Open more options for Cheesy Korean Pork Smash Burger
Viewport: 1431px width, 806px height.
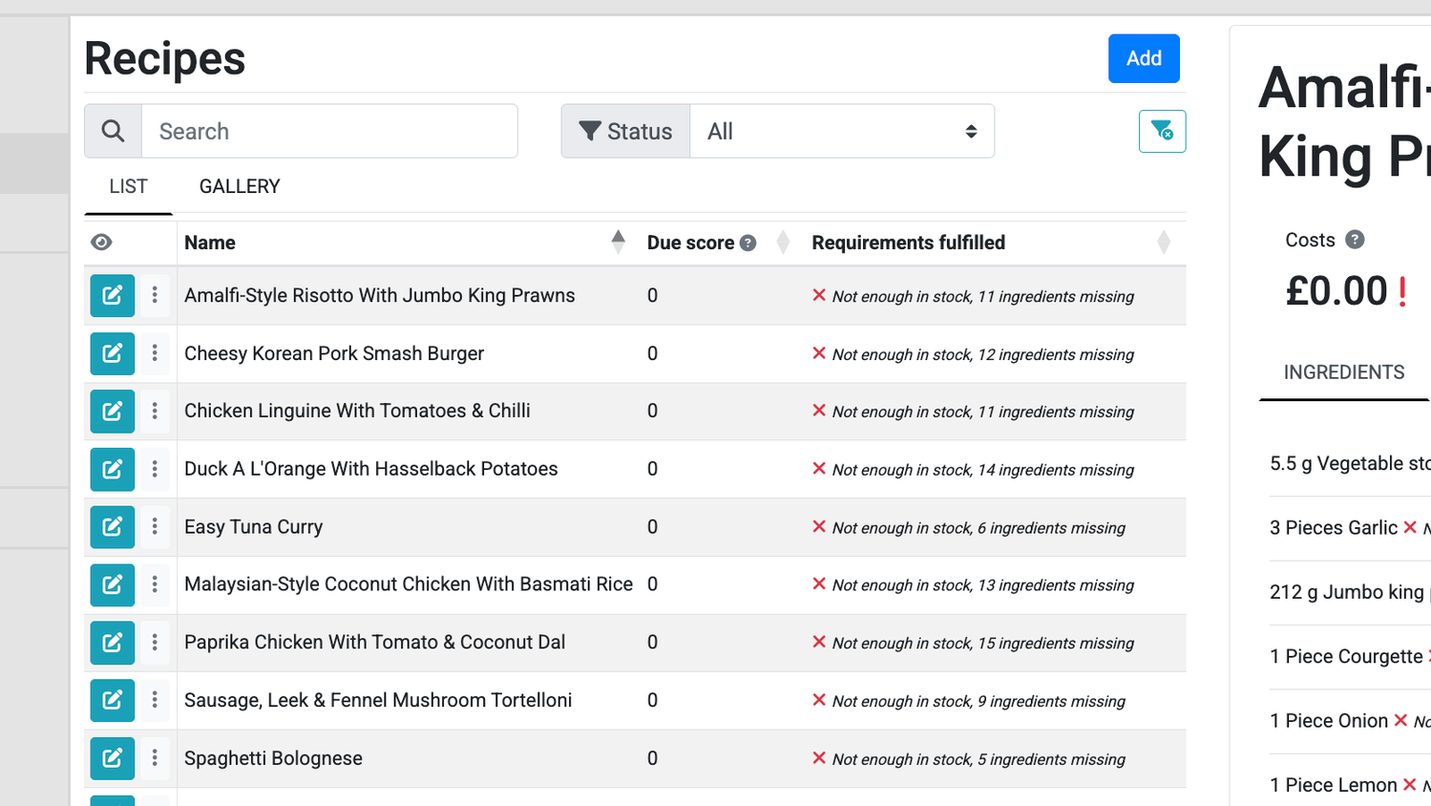(155, 353)
